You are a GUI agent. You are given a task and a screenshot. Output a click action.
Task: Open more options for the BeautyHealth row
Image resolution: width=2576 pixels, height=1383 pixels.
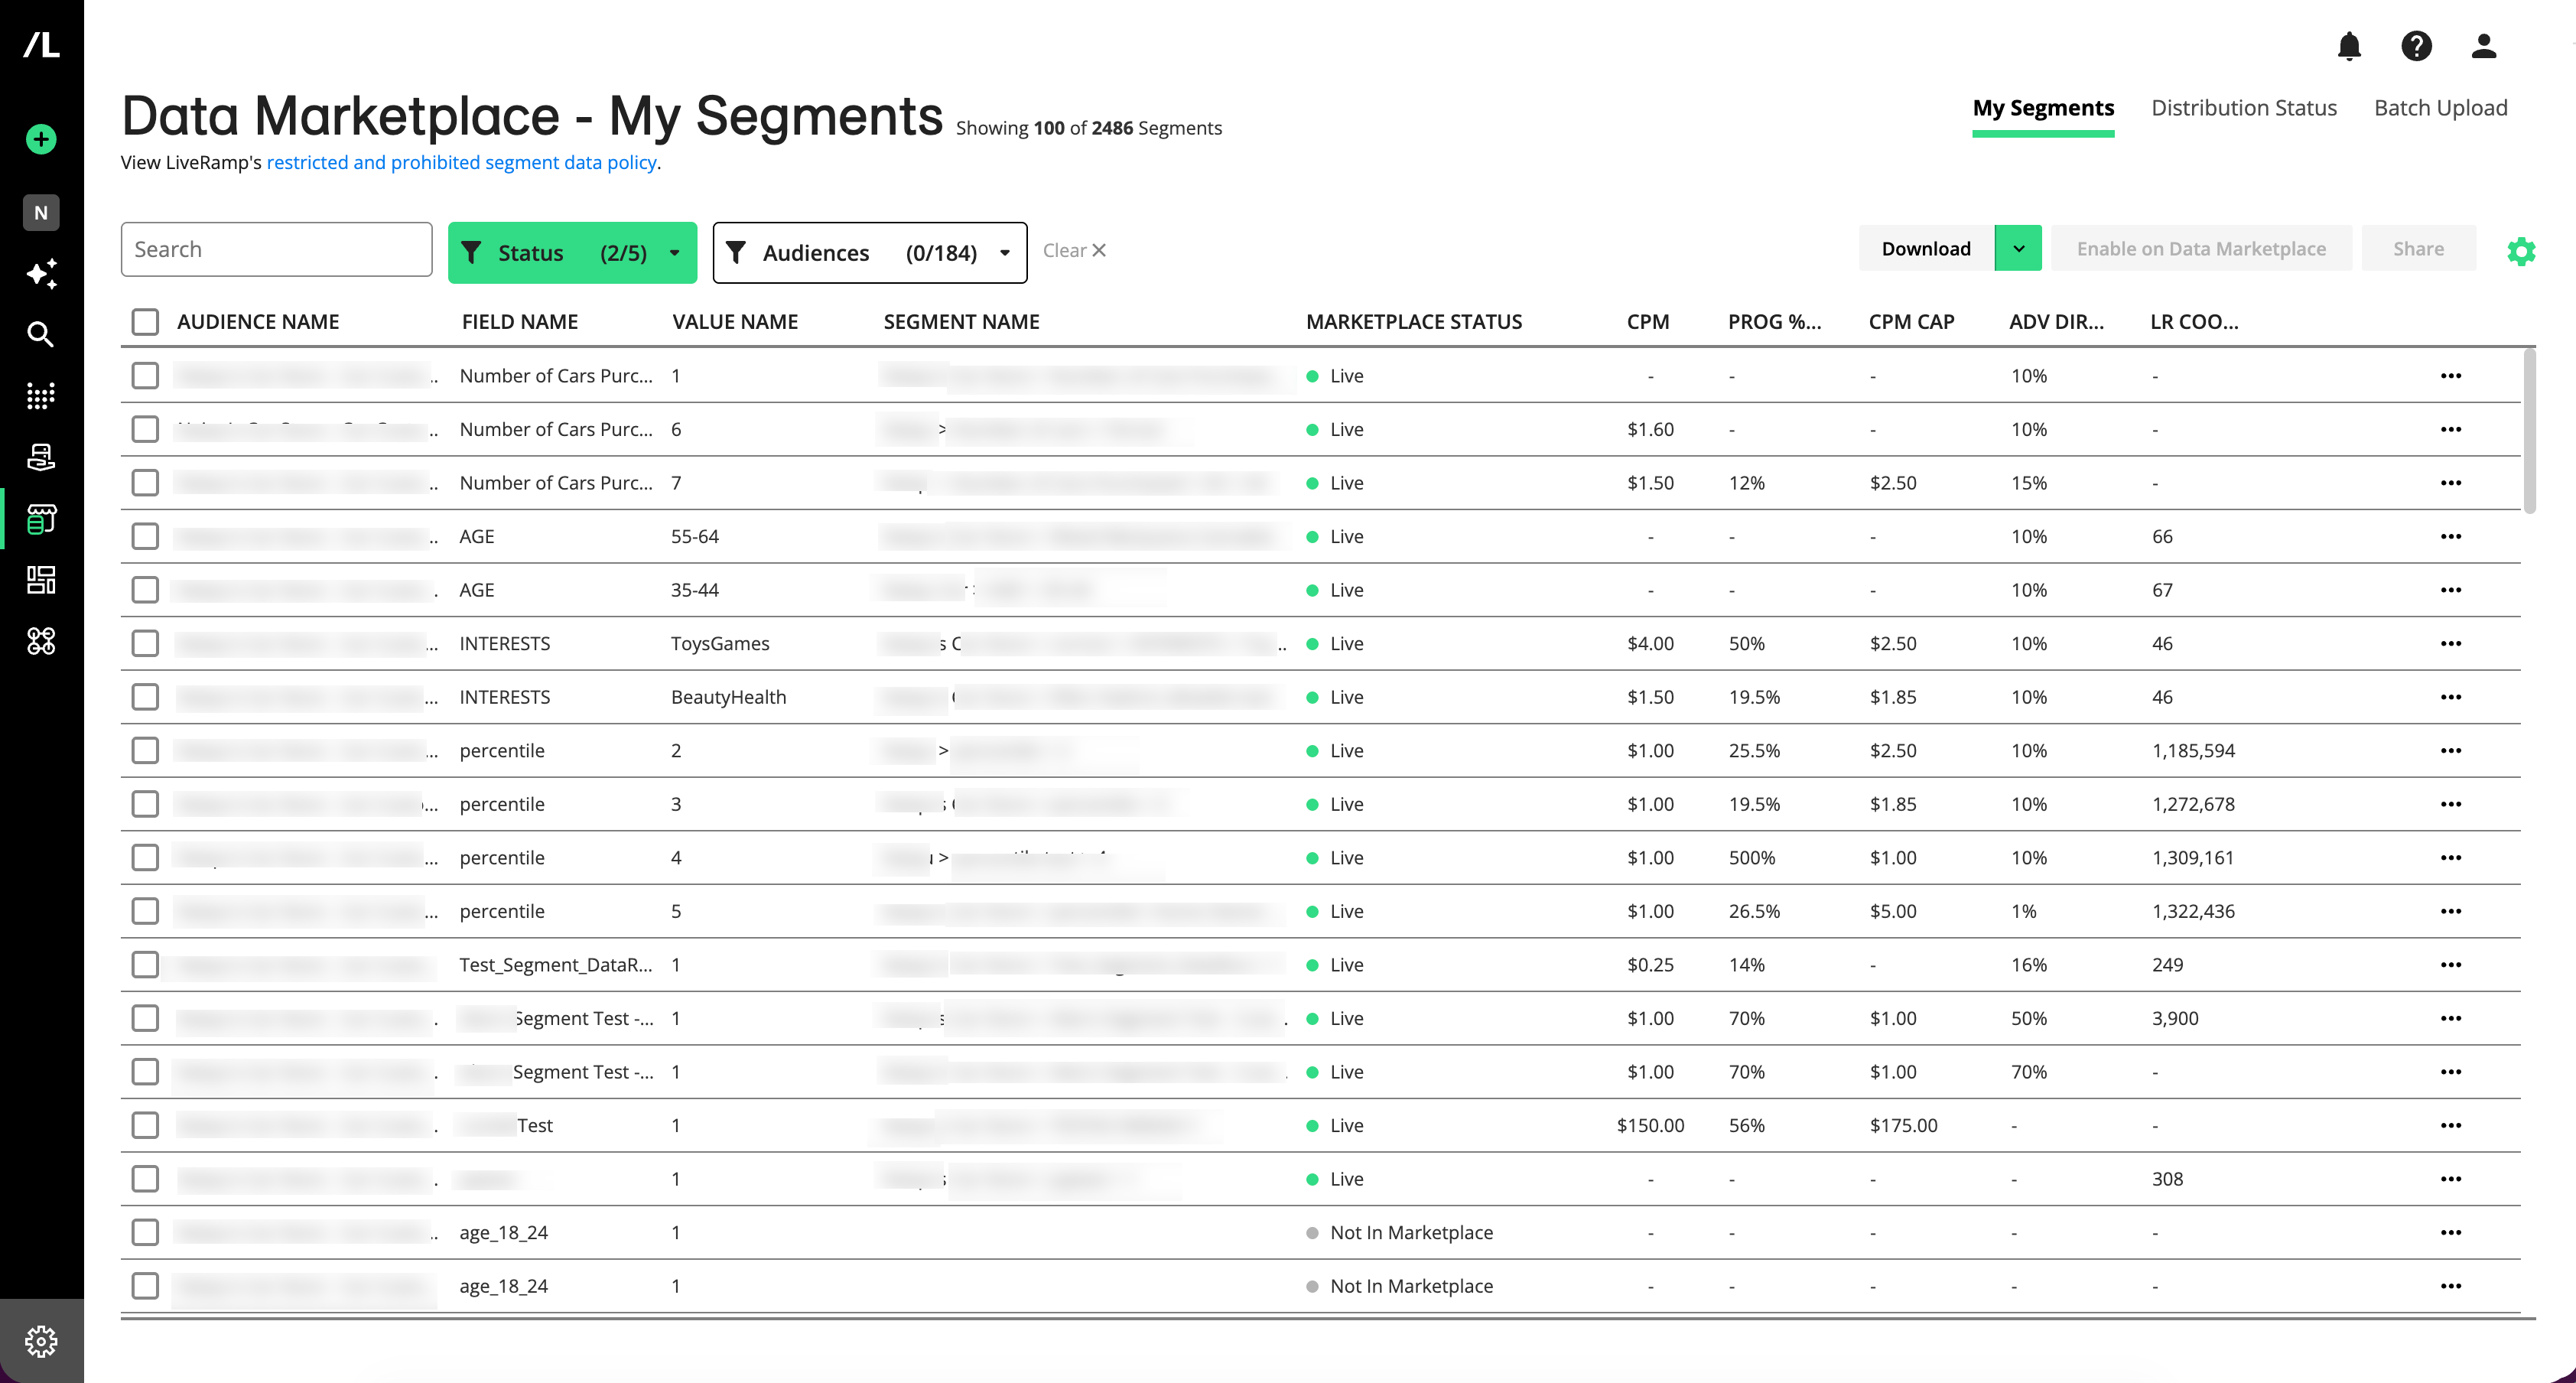click(x=2451, y=697)
